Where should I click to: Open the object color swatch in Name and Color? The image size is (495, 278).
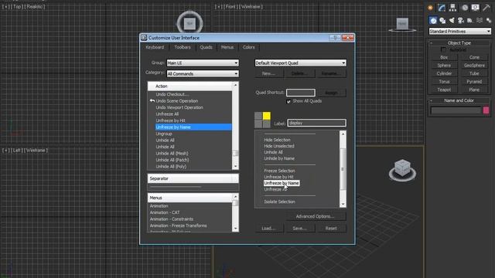click(486, 110)
